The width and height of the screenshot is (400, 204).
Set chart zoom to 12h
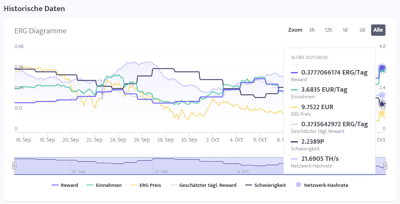click(328, 30)
